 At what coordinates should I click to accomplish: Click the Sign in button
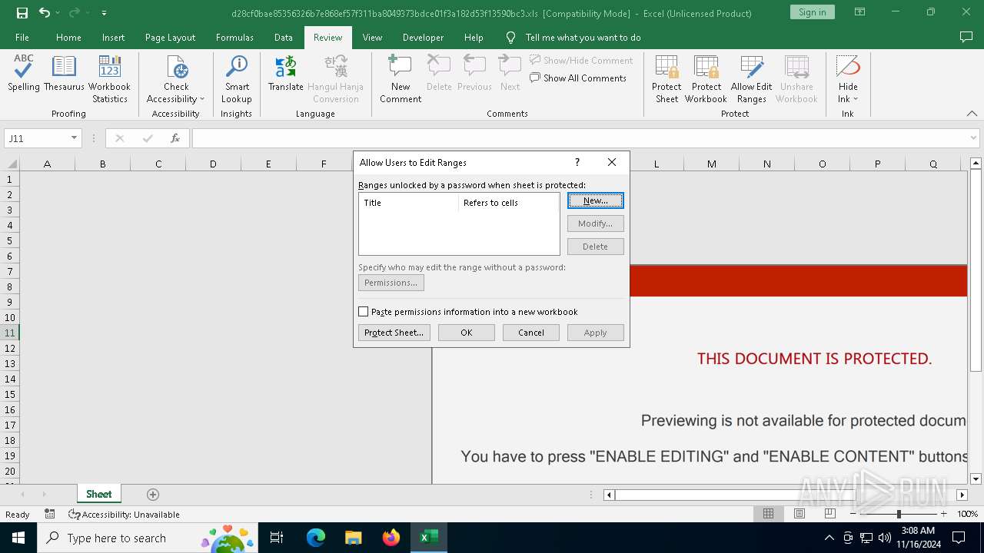coord(813,12)
